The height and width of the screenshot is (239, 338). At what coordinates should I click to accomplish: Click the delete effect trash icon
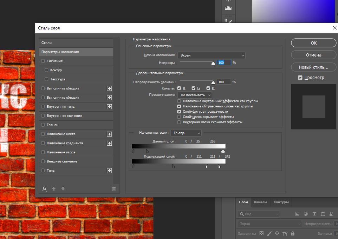point(113,189)
